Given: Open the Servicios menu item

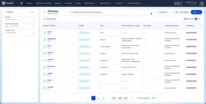Looking at the screenshot, I should pyautogui.click(x=68, y=3).
